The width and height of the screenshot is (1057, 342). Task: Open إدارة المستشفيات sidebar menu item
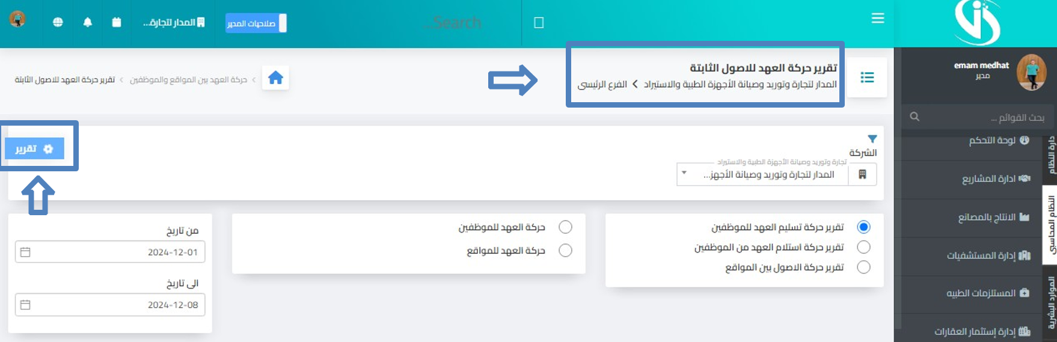point(989,255)
